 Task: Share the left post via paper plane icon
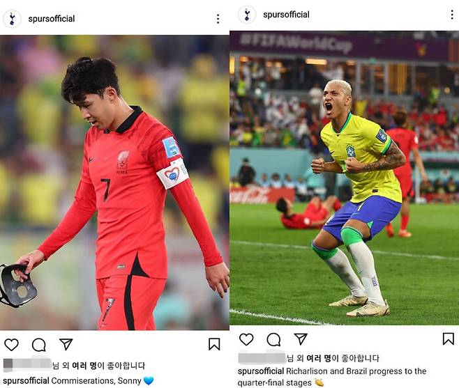pyautogui.click(x=66, y=344)
